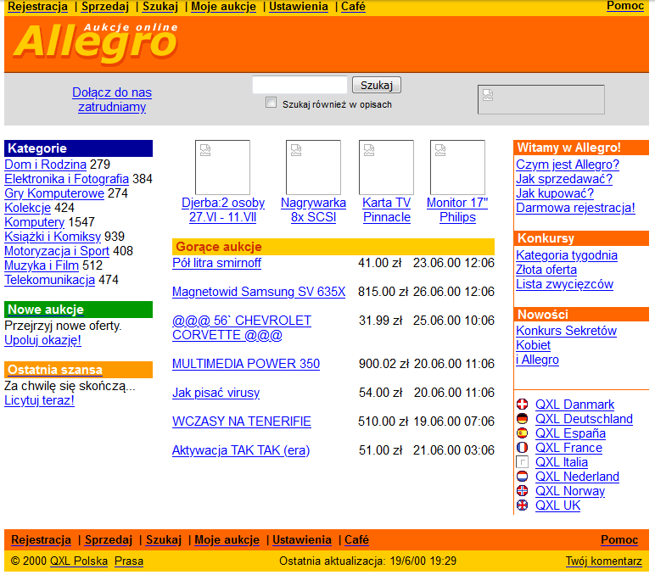Follow the 'Licytuj teraz!' link

tap(39, 400)
